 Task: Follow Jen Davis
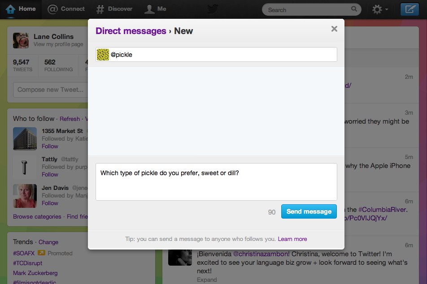(50, 203)
